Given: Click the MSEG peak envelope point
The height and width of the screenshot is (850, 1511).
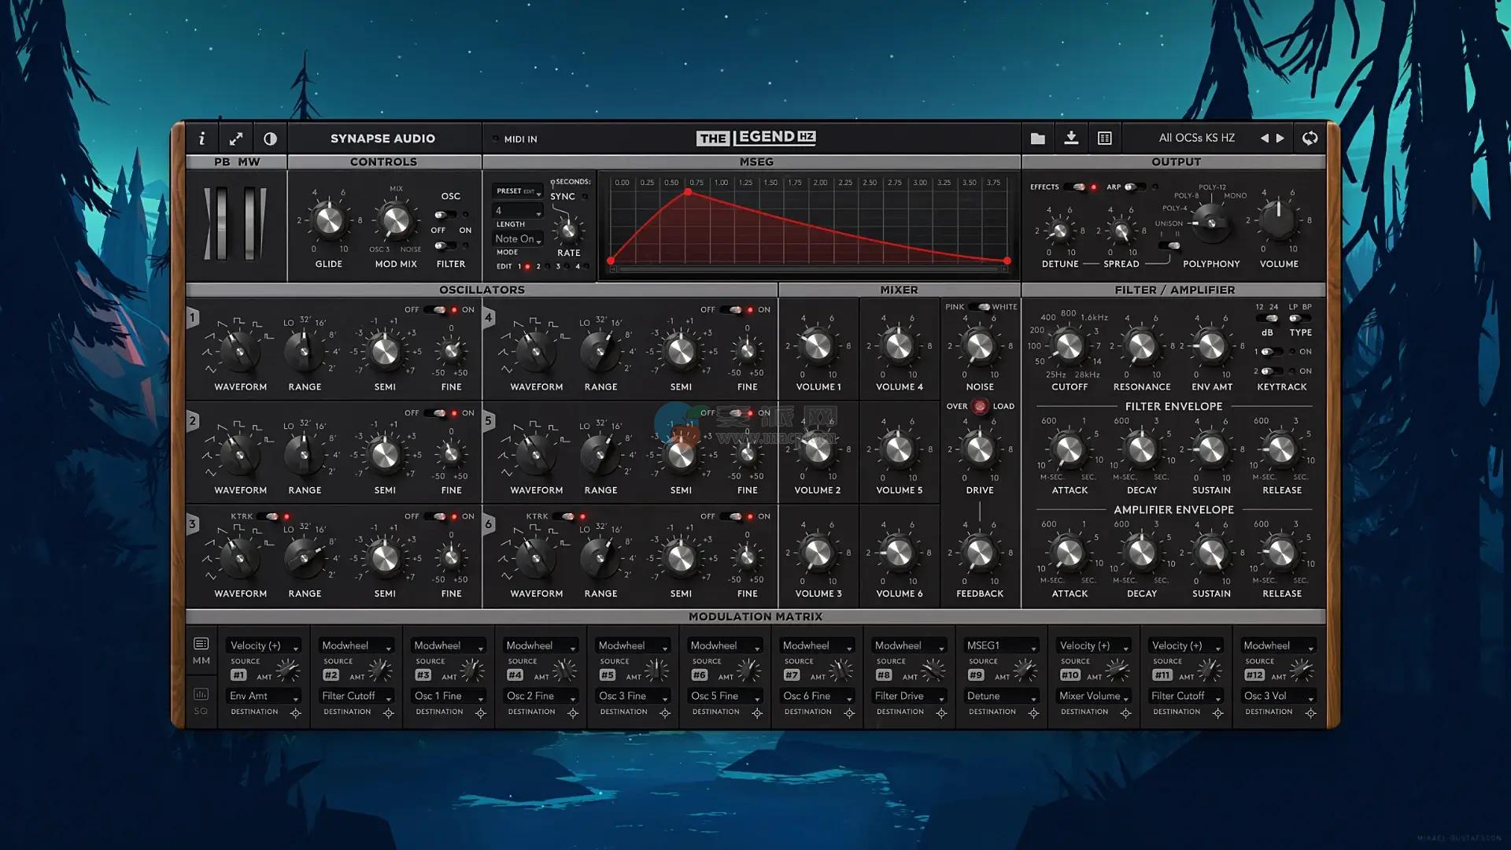Looking at the screenshot, I should pos(688,192).
